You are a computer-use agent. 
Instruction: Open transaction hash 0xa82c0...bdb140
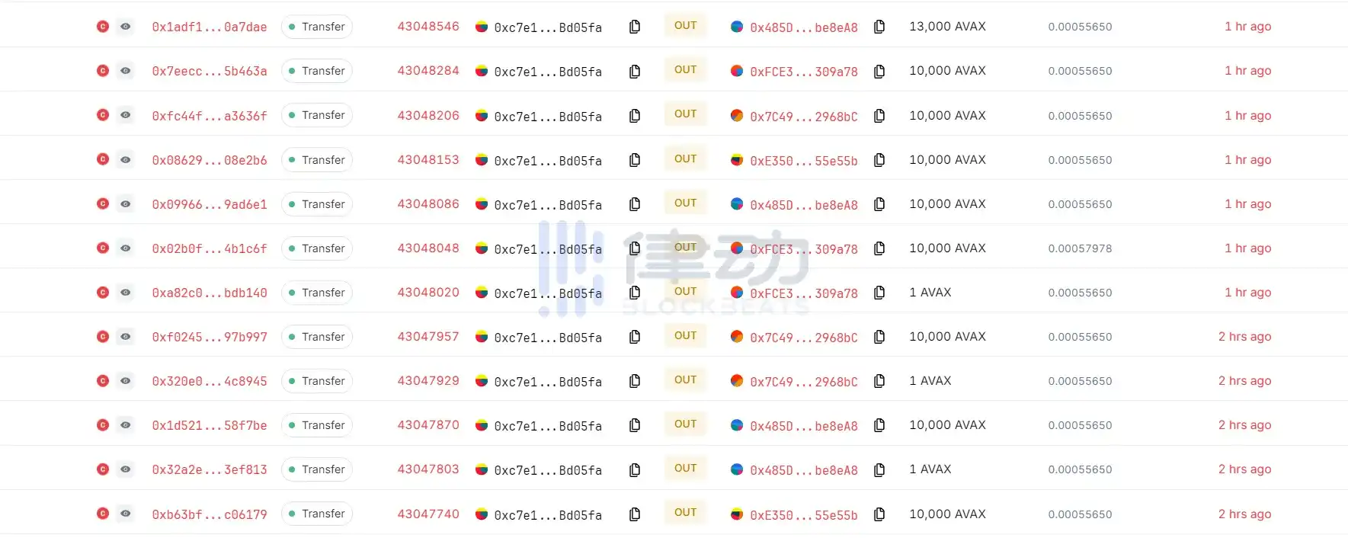tap(210, 293)
